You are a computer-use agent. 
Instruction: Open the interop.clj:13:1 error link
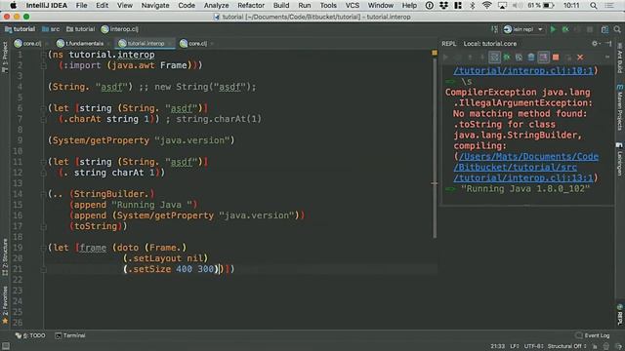(523, 177)
